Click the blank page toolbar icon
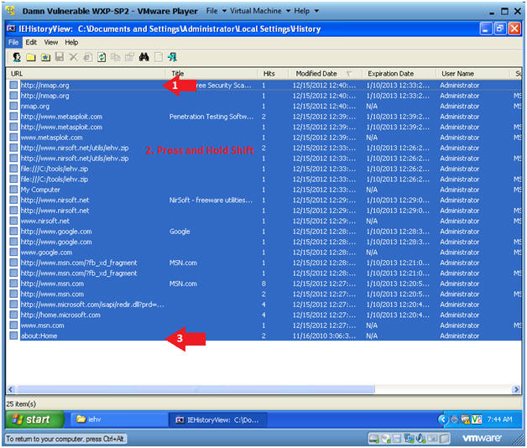 coord(159,57)
